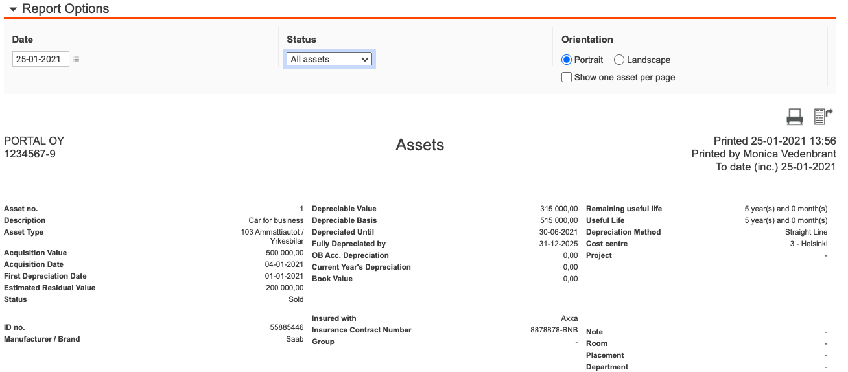Click Printed by Monica Vedenbrant text
Image resolution: width=848 pixels, height=372 pixels.
[763, 154]
